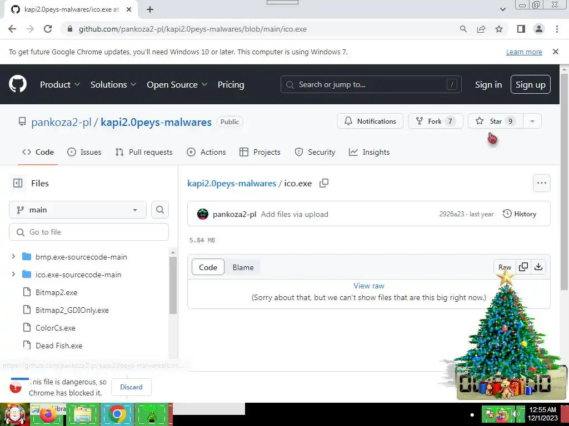Fork the repository
The height and width of the screenshot is (426, 569).
436,121
